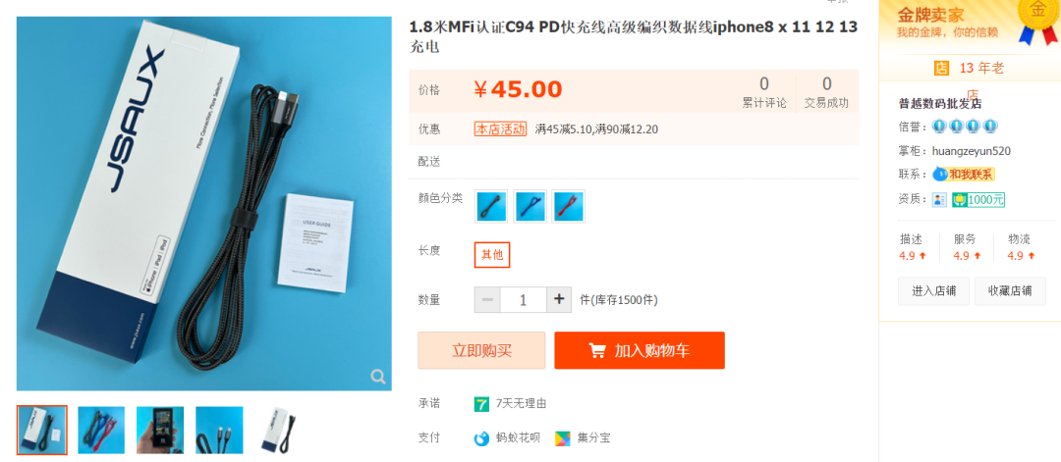
Task: Click the 收藏店铺 button
Action: pyautogui.click(x=1010, y=291)
